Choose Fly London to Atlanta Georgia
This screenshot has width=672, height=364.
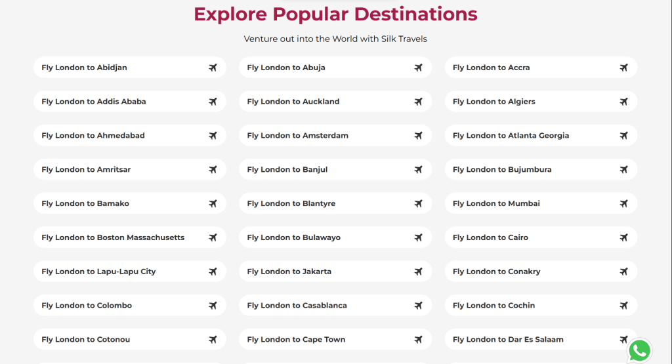541,135
